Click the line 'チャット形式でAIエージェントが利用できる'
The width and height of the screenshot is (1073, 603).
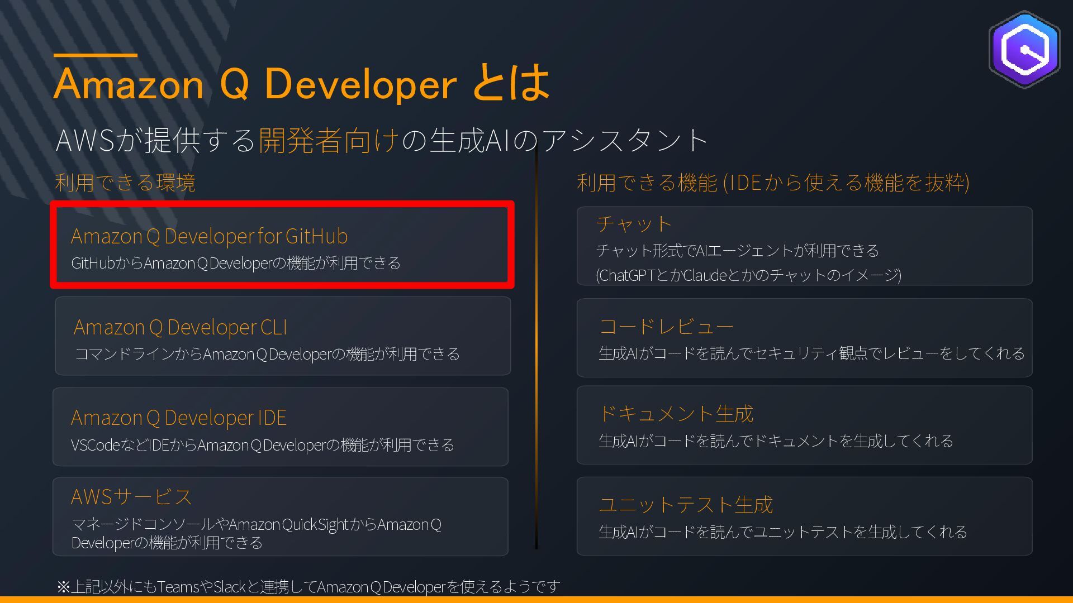coord(738,251)
